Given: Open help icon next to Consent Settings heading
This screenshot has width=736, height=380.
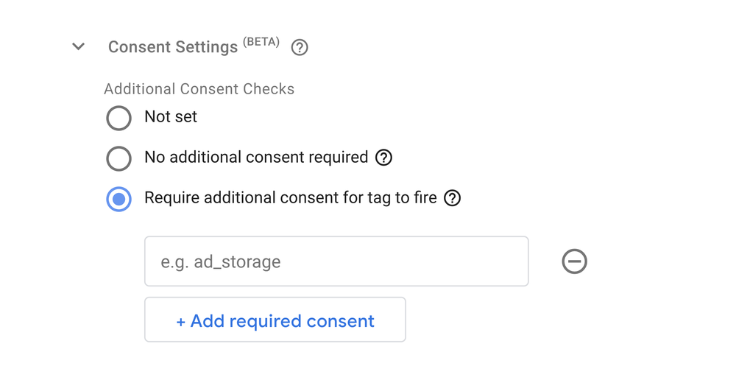Looking at the screenshot, I should click(300, 47).
